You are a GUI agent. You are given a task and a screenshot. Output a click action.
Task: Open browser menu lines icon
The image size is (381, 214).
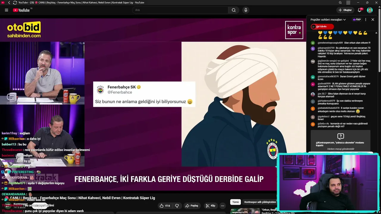click(348, 3)
